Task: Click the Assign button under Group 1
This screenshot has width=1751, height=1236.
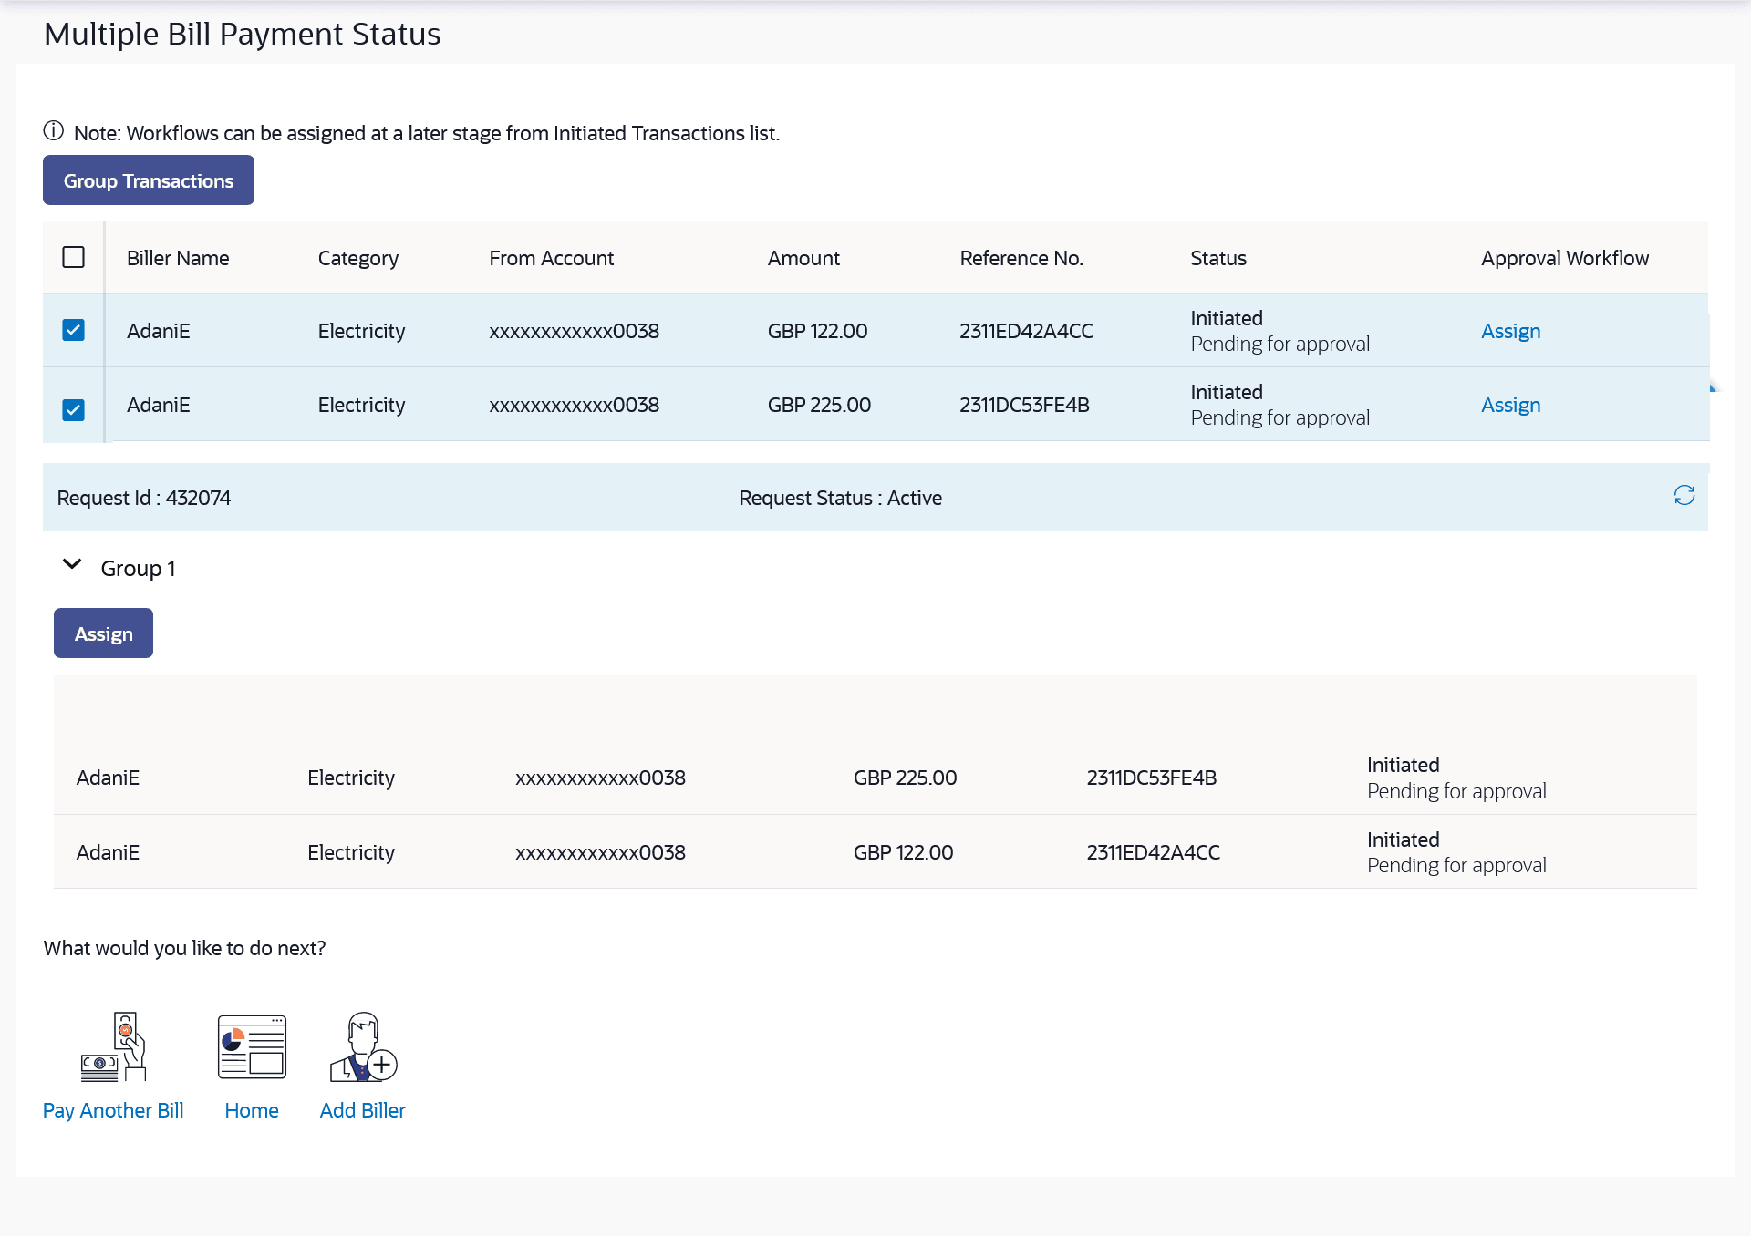Action: (x=103, y=633)
